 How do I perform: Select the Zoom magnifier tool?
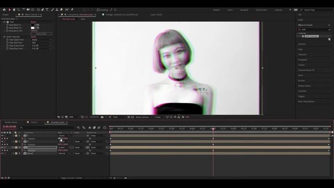coord(19,10)
